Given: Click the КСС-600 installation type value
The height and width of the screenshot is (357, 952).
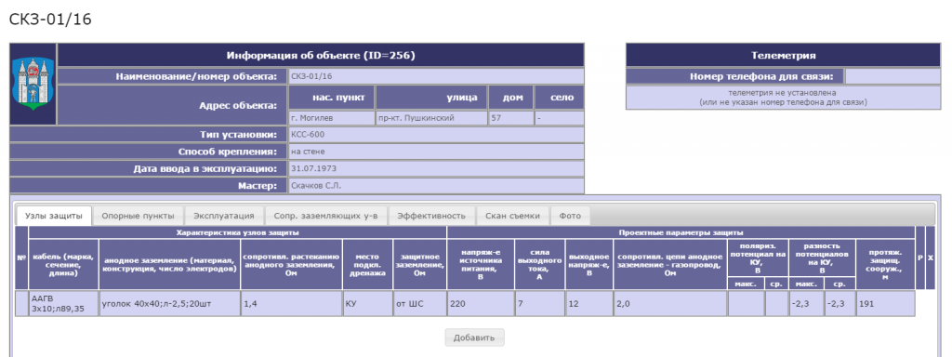Looking at the screenshot, I should 435,134.
